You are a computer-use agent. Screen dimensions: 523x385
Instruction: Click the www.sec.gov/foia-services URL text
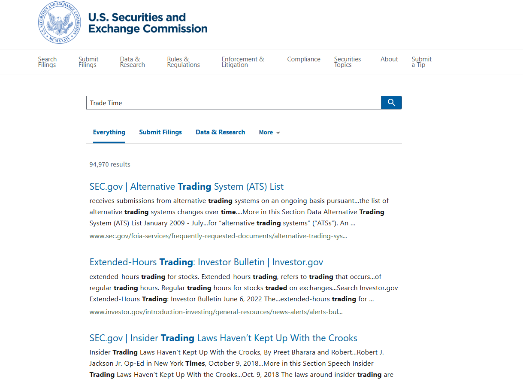[x=218, y=236]
